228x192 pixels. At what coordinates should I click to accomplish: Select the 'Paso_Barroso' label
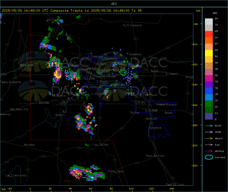click(x=155, y=156)
